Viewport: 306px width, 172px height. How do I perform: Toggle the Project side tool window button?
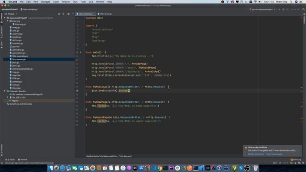pos(1,18)
